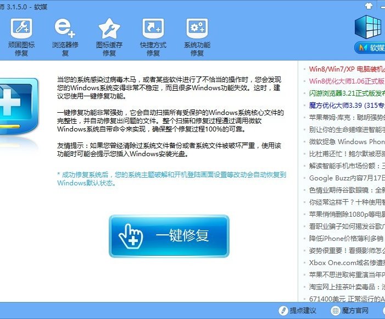The image size is (385, 319).
Task: Open news 别让你的生命蜷缩进智能
Action: pyautogui.click(x=347, y=129)
